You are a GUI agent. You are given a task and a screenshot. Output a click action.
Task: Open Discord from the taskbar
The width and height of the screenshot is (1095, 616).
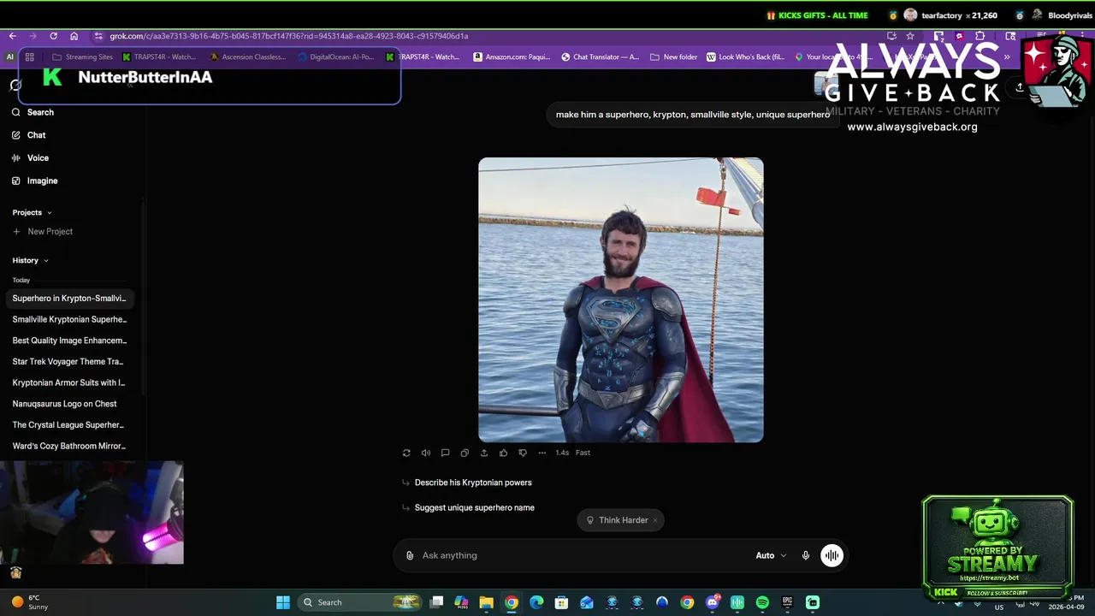[x=713, y=602]
